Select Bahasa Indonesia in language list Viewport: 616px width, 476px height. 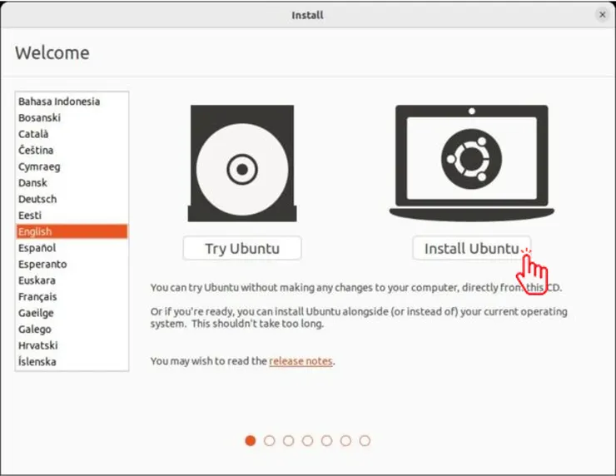coord(72,102)
